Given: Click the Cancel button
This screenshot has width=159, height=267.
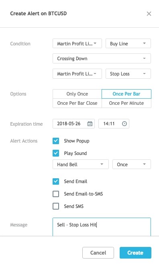Looking at the screenshot, I should tap(98, 253).
